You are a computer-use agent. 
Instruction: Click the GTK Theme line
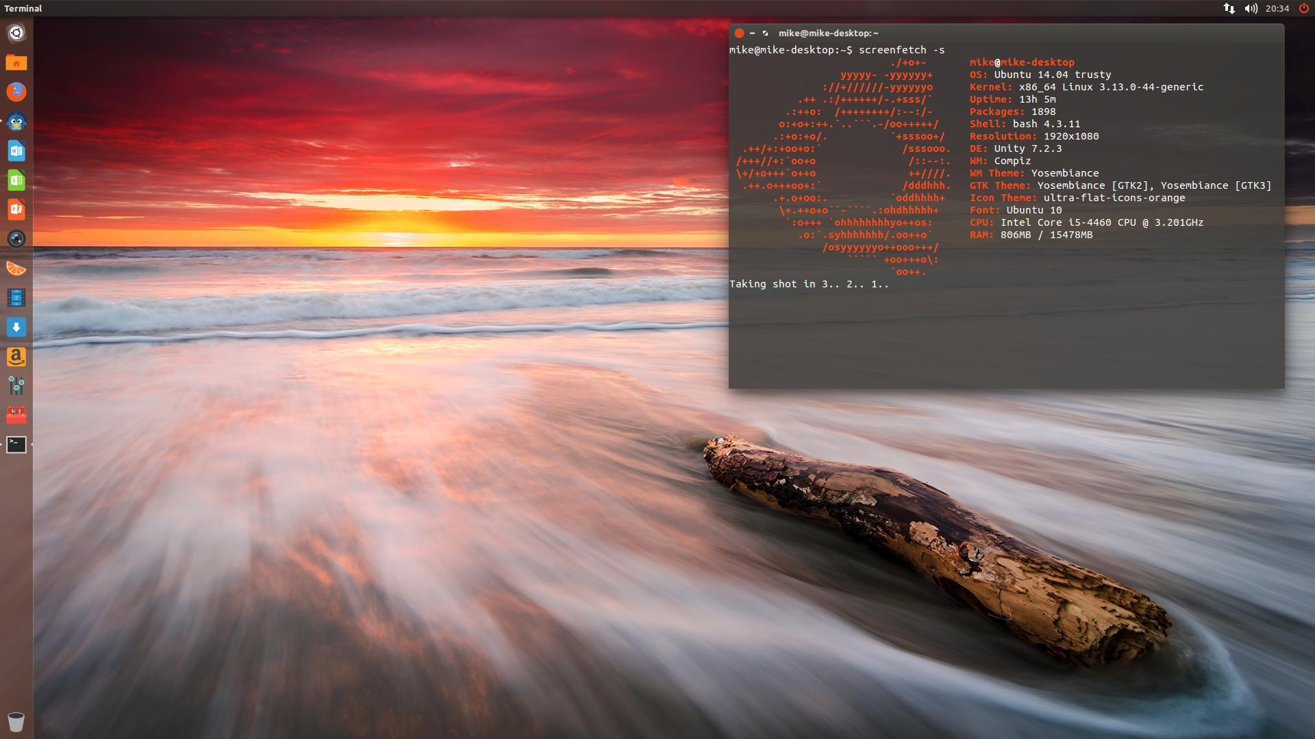[1120, 185]
